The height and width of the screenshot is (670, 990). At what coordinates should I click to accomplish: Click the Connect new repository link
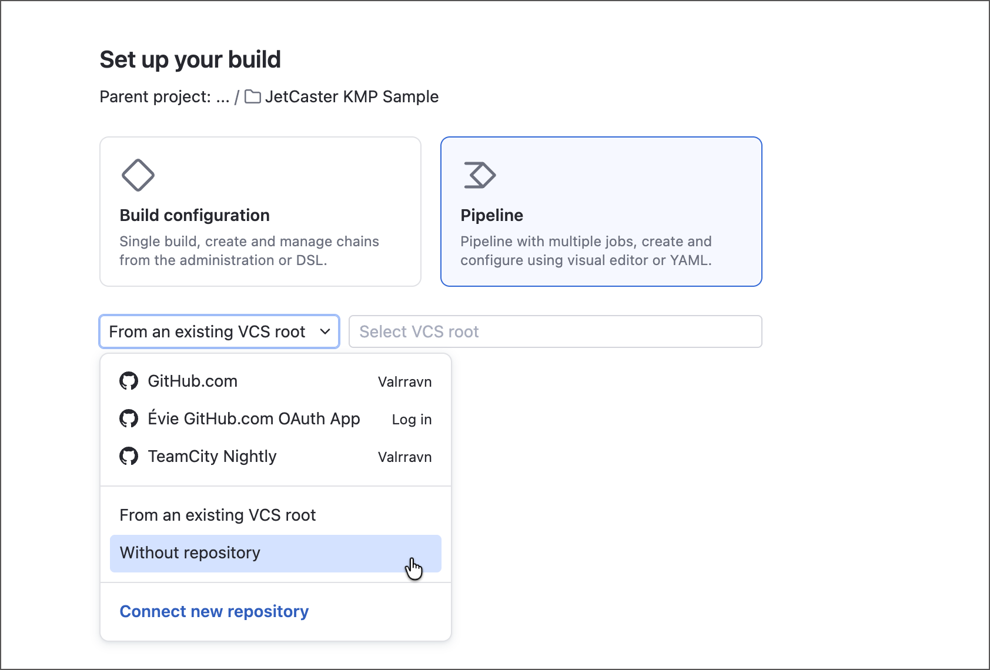coord(214,611)
